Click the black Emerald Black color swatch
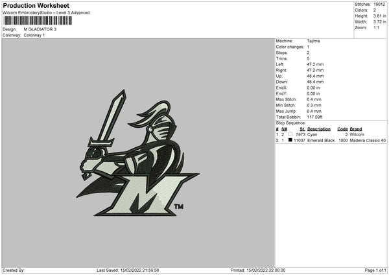389x275 pixels. coord(290,140)
